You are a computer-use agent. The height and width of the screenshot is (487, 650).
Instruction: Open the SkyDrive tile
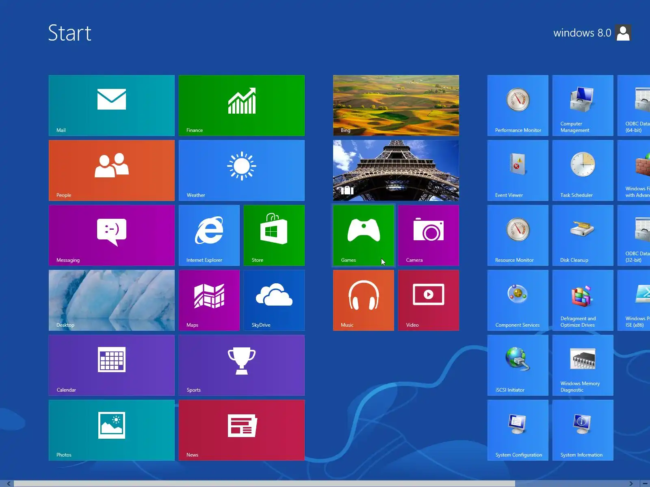click(274, 300)
